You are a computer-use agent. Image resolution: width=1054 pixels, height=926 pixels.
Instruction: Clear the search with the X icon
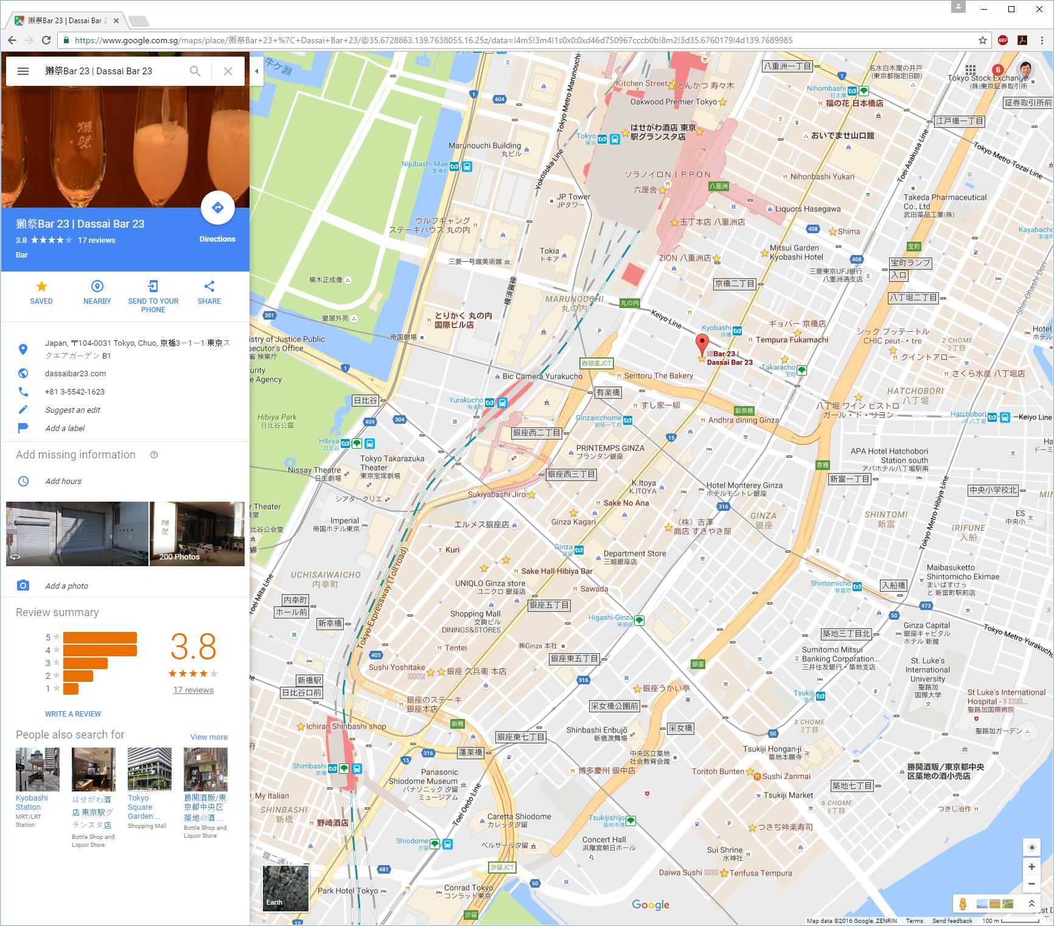pos(228,71)
